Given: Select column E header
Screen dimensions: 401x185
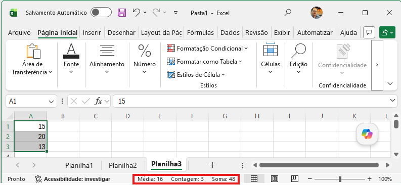Looking at the screenshot, I should click(x=160, y=116).
